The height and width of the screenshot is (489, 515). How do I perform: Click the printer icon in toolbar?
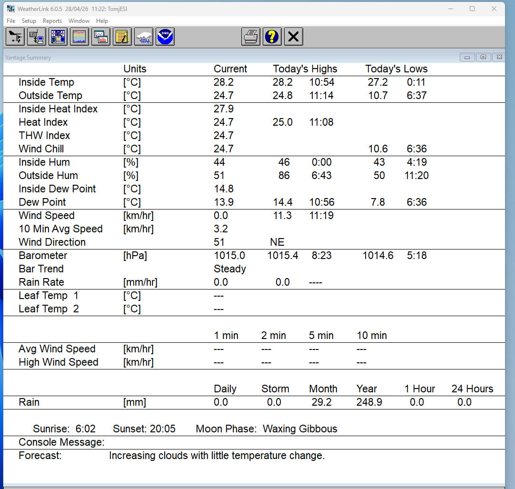251,37
